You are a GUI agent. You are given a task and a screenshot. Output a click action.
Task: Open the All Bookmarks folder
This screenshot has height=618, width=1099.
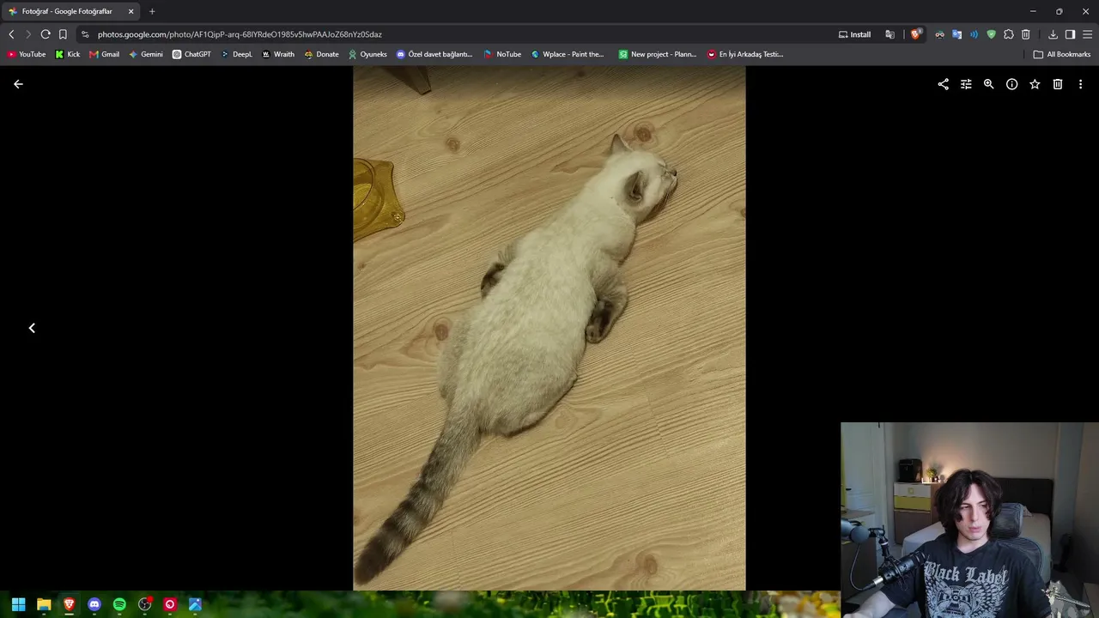1062,54
